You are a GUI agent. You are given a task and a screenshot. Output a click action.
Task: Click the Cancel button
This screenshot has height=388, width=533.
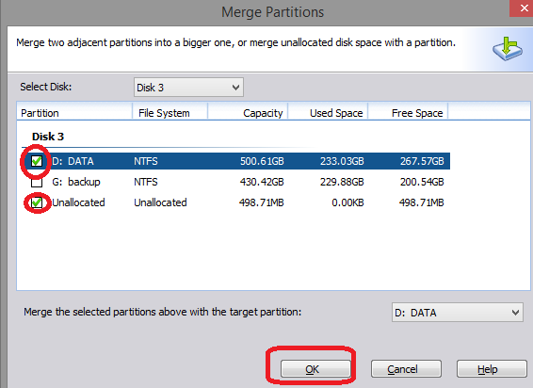pyautogui.click(x=406, y=369)
